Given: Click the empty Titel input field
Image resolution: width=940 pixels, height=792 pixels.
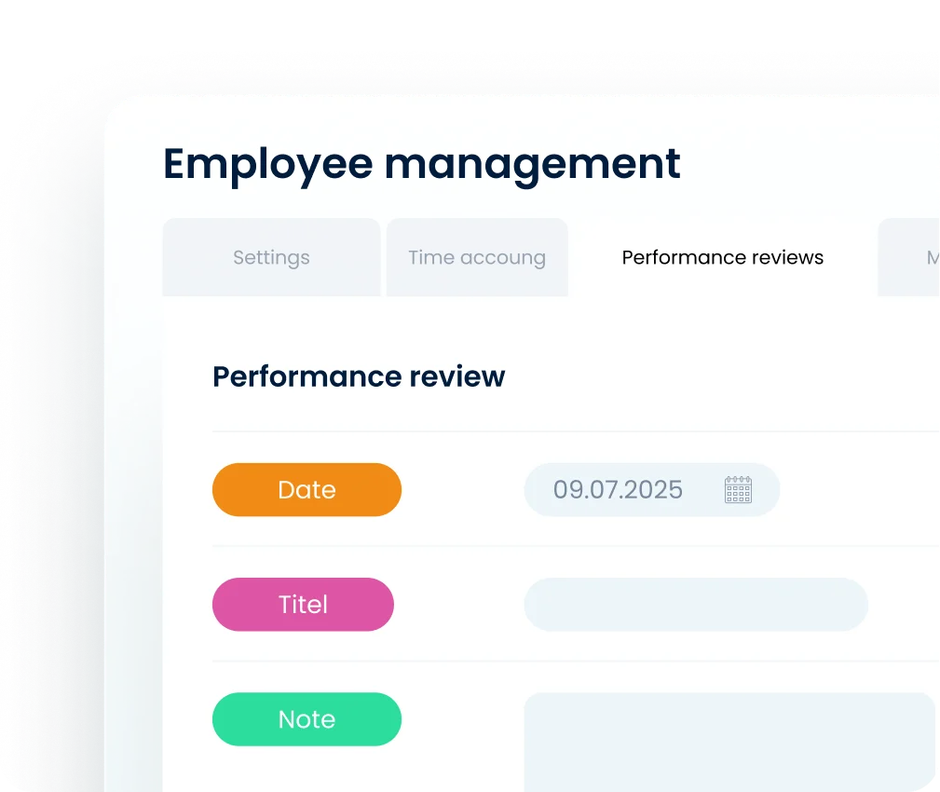Looking at the screenshot, I should pyautogui.click(x=696, y=604).
